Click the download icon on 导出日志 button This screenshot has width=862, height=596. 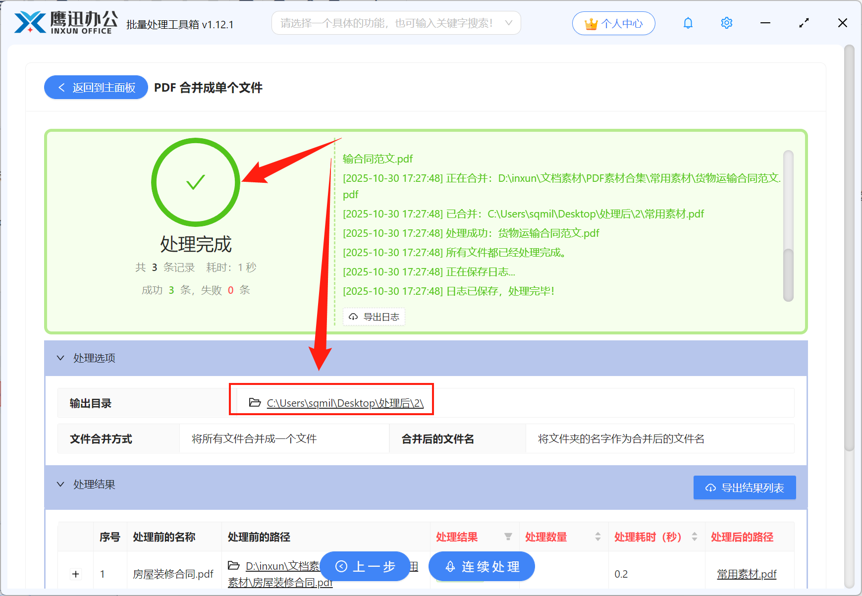pyautogui.click(x=353, y=317)
